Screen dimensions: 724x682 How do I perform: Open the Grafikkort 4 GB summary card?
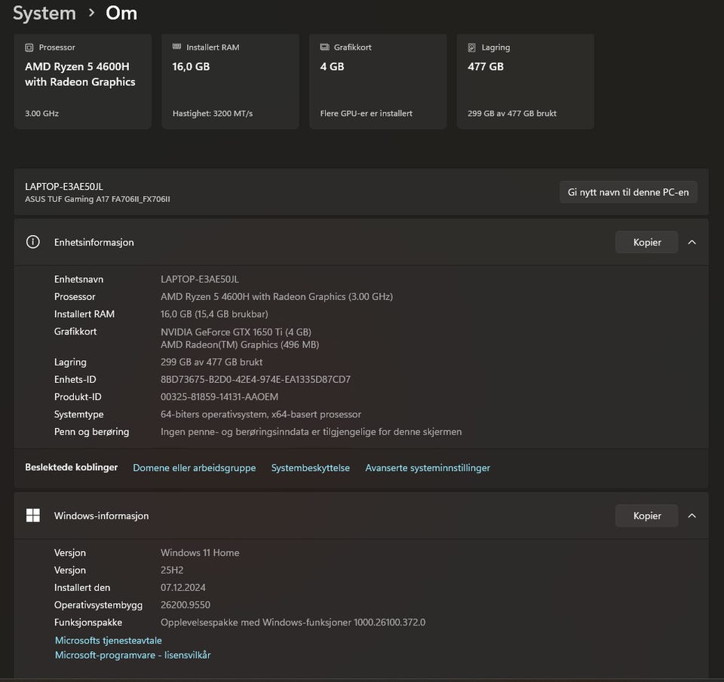pyautogui.click(x=378, y=81)
